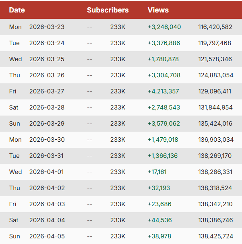242x244 pixels.
Task: Click the Mon label beside 2026-03-30
Action: 15,140
